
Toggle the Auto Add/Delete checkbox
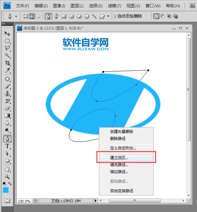[x=115, y=16]
